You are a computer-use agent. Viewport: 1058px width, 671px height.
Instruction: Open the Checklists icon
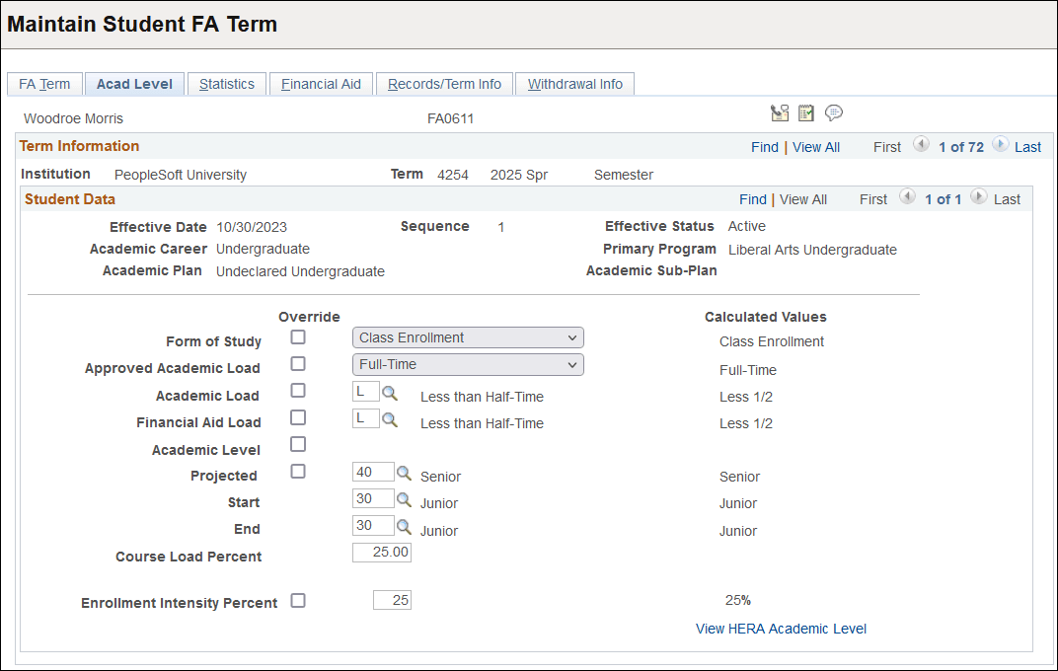coord(805,112)
